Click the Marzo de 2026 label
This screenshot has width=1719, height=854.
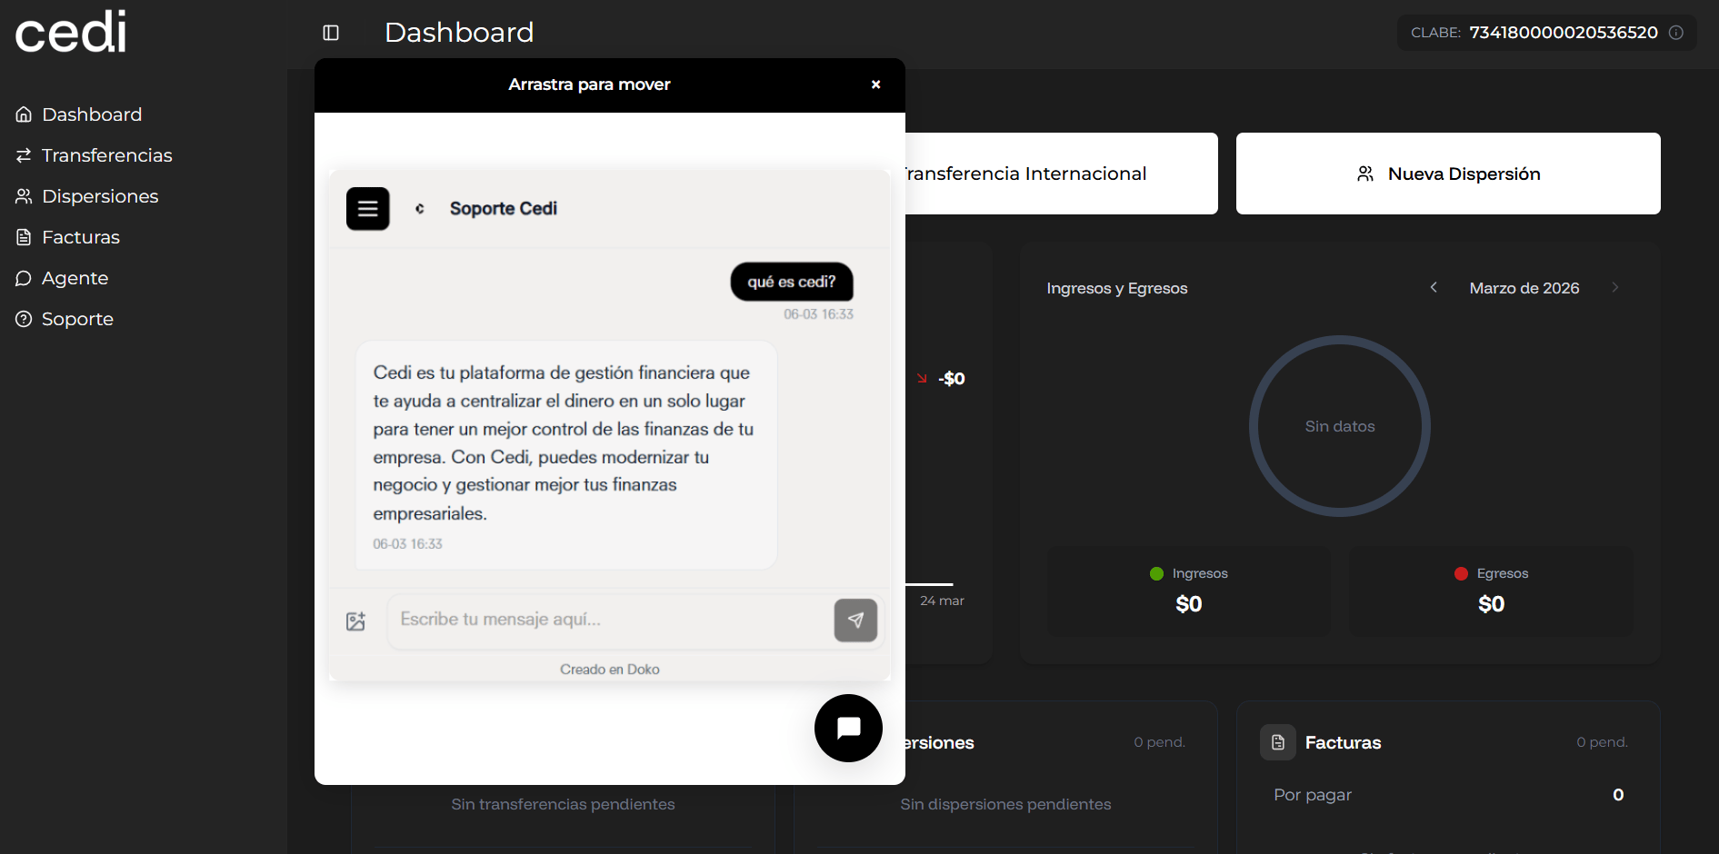click(x=1524, y=288)
